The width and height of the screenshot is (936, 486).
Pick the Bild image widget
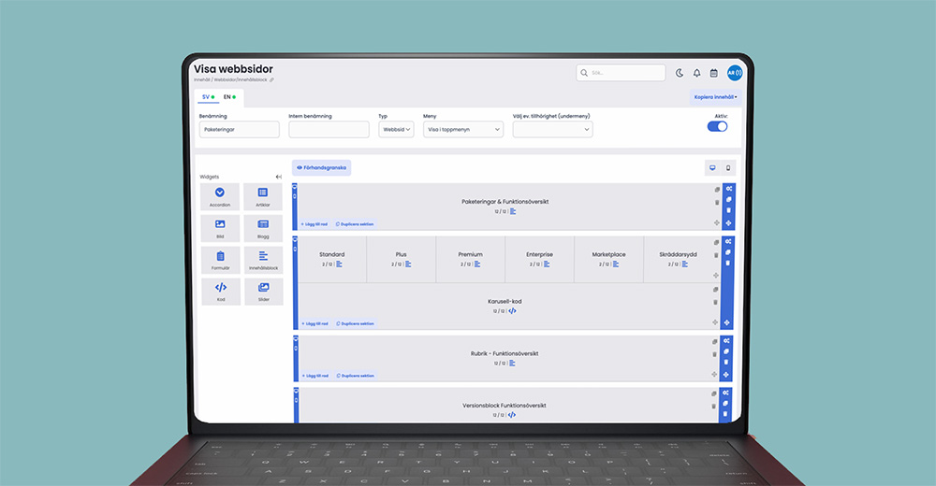220,228
